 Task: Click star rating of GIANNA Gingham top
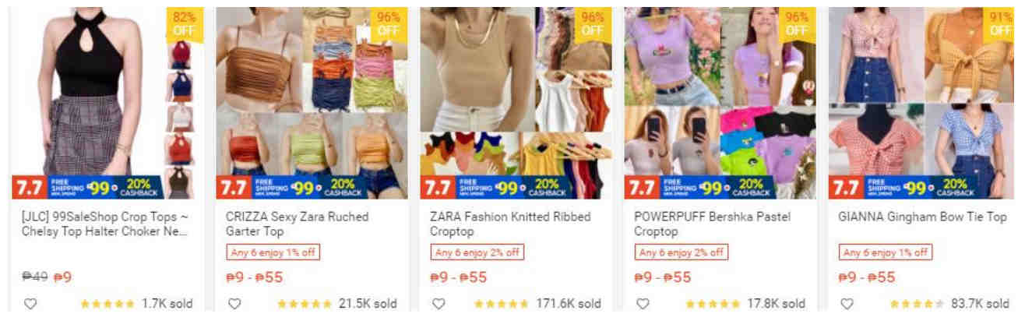[x=918, y=304]
